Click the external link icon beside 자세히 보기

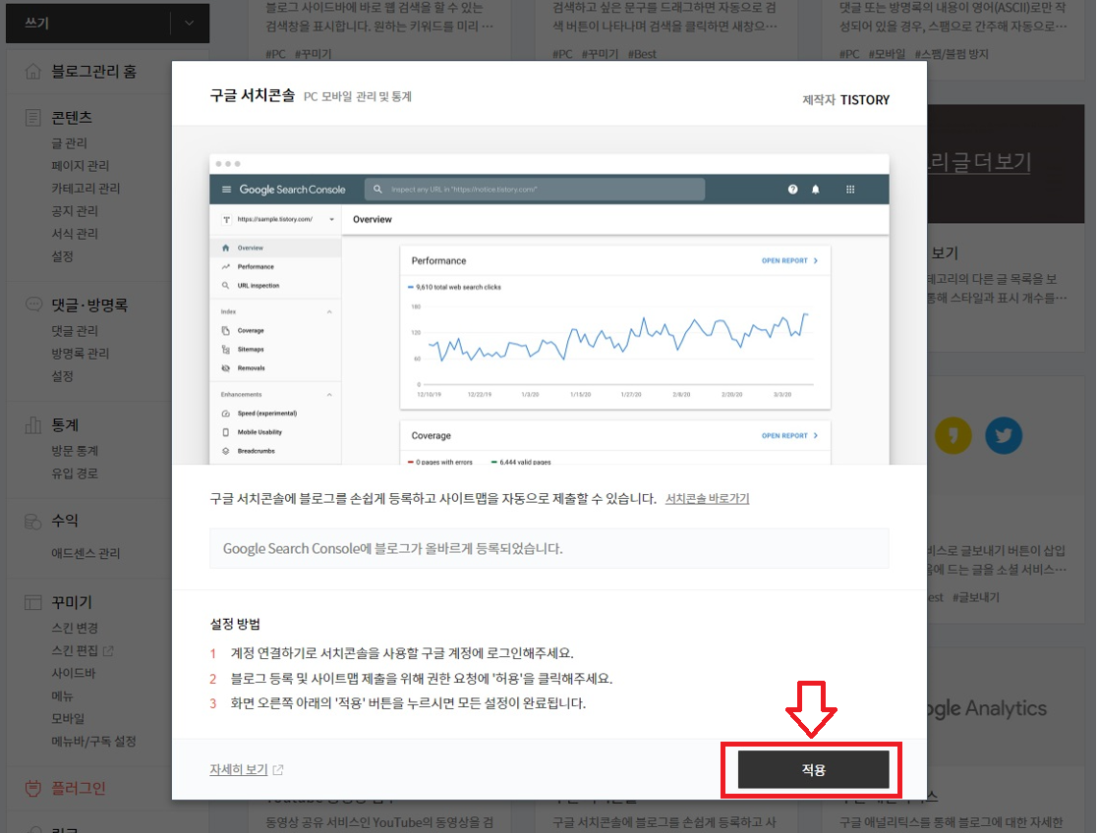(x=278, y=770)
